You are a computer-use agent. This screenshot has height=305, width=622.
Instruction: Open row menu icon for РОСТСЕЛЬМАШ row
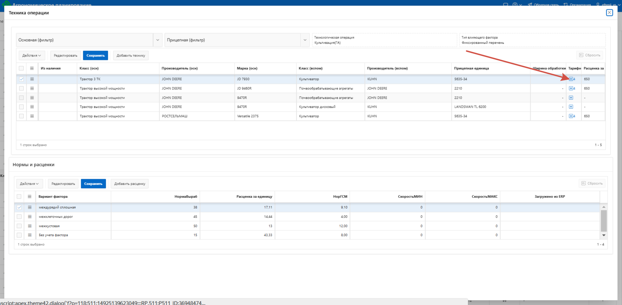point(32,116)
